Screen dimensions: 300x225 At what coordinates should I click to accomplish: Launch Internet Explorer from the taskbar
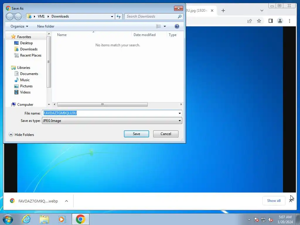(26, 219)
